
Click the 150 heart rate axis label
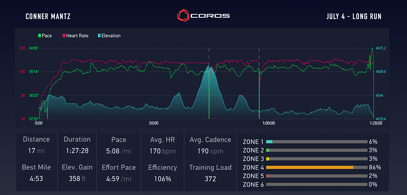tap(22, 72)
